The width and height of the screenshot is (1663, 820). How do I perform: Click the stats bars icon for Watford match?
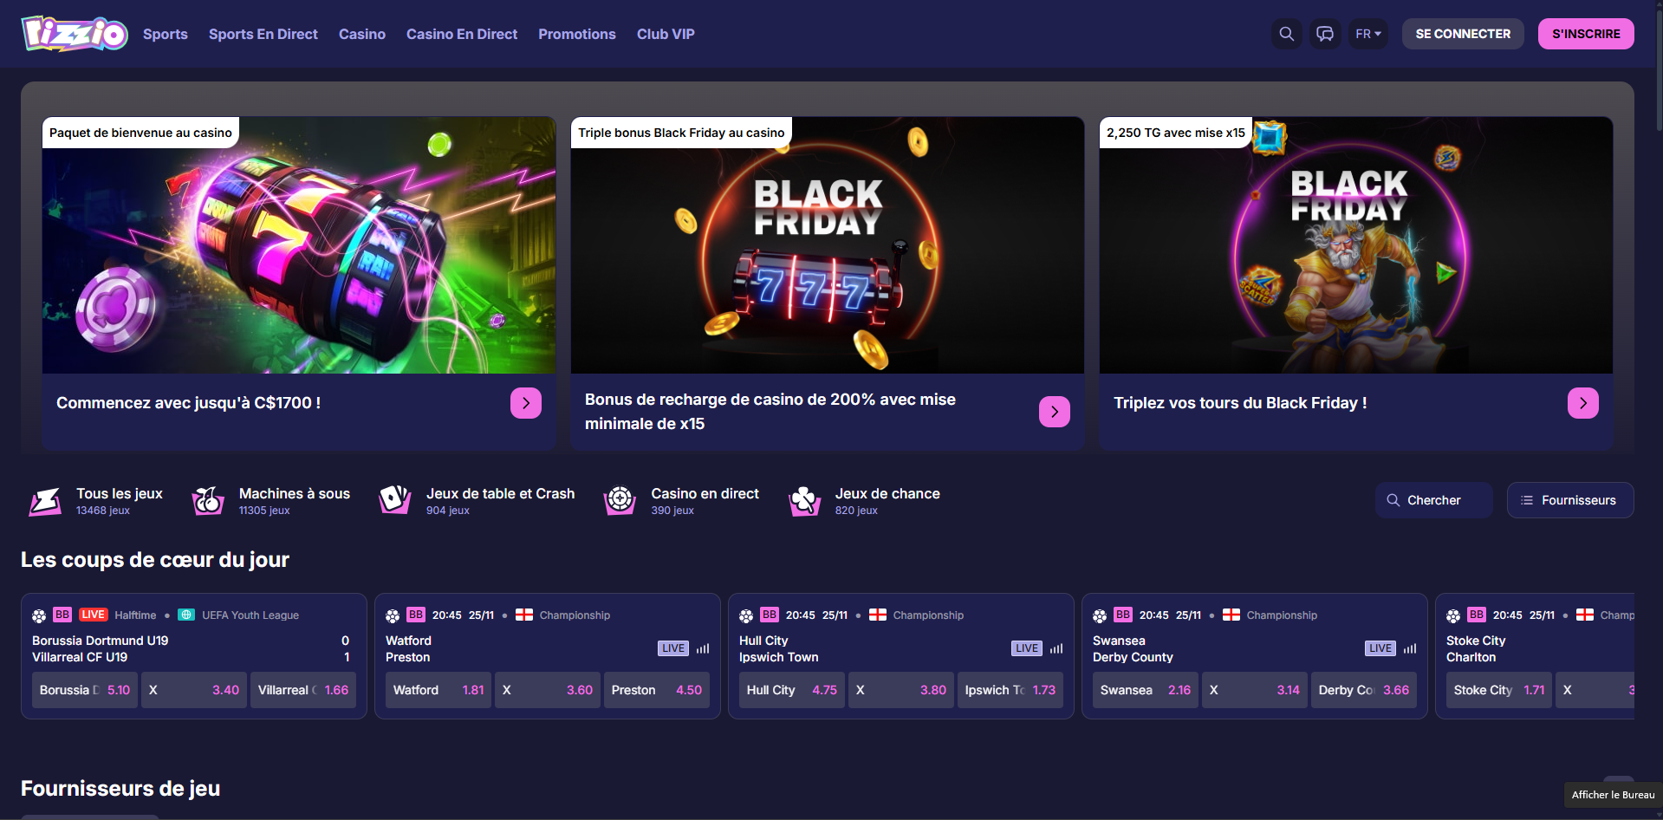tap(703, 648)
